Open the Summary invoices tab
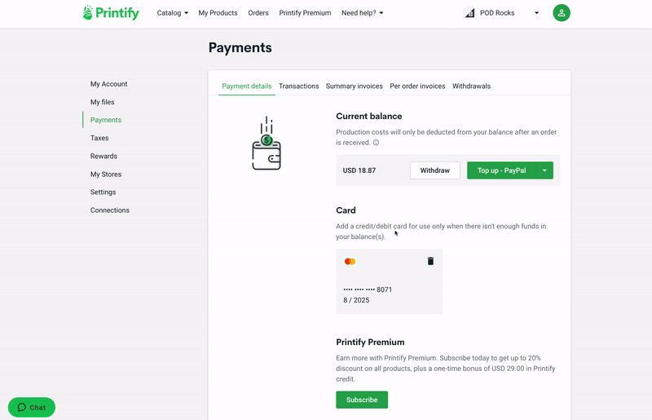The width and height of the screenshot is (652, 420). (x=354, y=86)
